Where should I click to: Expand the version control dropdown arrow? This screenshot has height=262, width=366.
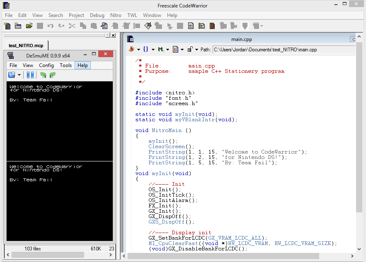pyautogui.click(x=196, y=50)
